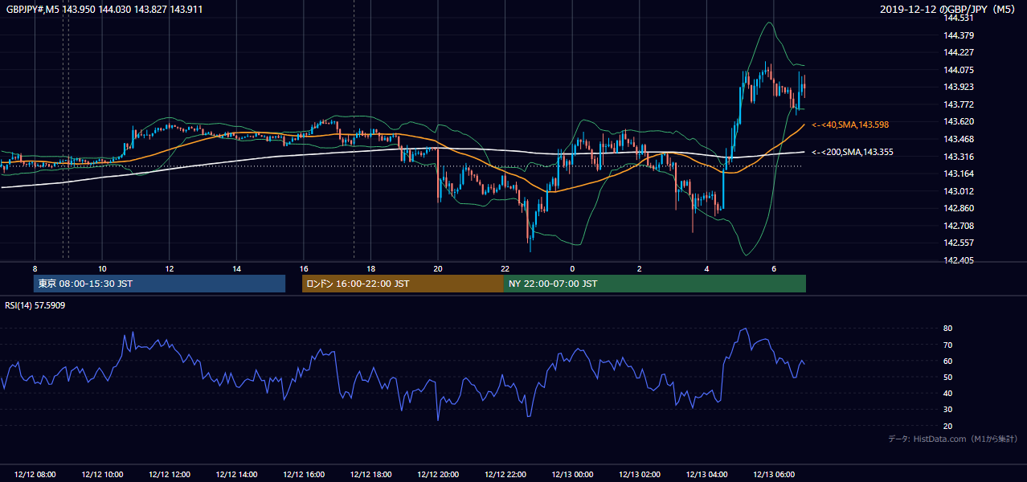Image resolution: width=1027 pixels, height=482 pixels.
Task: Click price axis label 144.227
Action: tap(959, 52)
